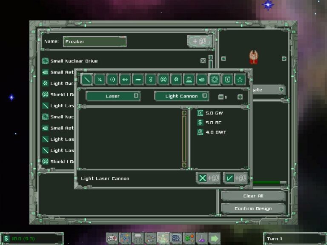Click the 5.0 GW power value

pos(214,113)
